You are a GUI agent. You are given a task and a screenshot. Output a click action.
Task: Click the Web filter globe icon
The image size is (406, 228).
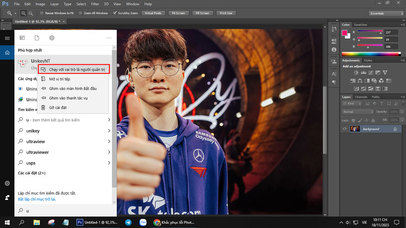(52, 38)
